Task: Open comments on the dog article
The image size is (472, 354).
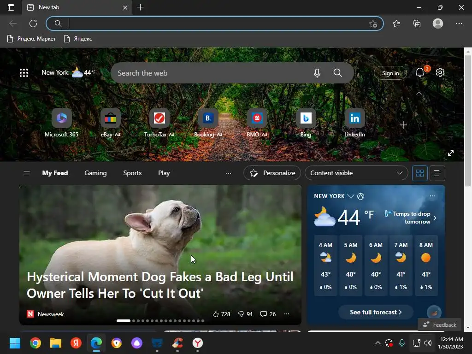Action: [x=268, y=314]
